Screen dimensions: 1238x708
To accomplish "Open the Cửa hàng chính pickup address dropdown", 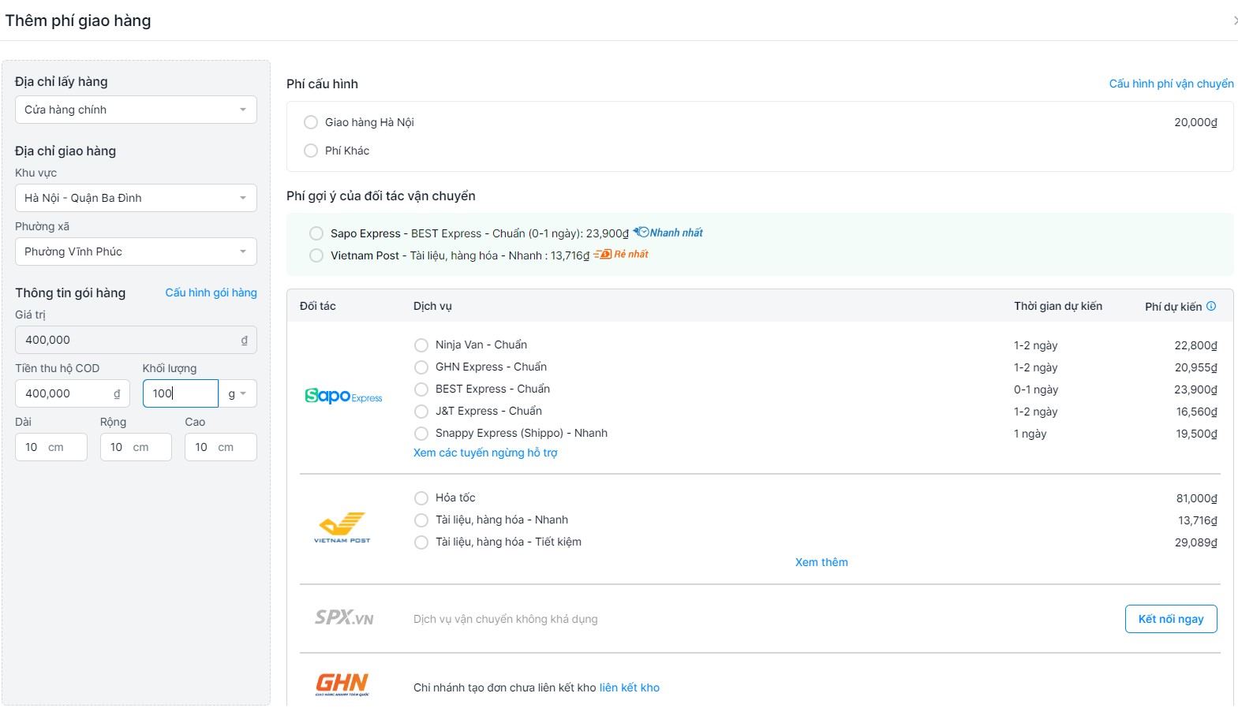I will point(136,110).
